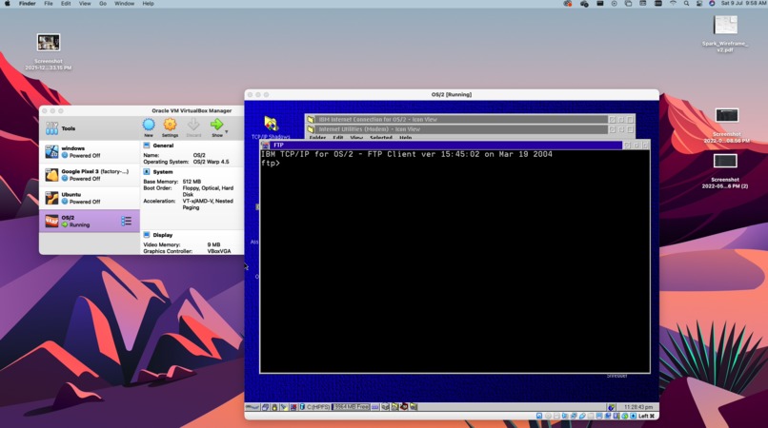The image size is (768, 428).
Task: Open the TCP/IP Shadows folder icon
Action: pyautogui.click(x=271, y=125)
